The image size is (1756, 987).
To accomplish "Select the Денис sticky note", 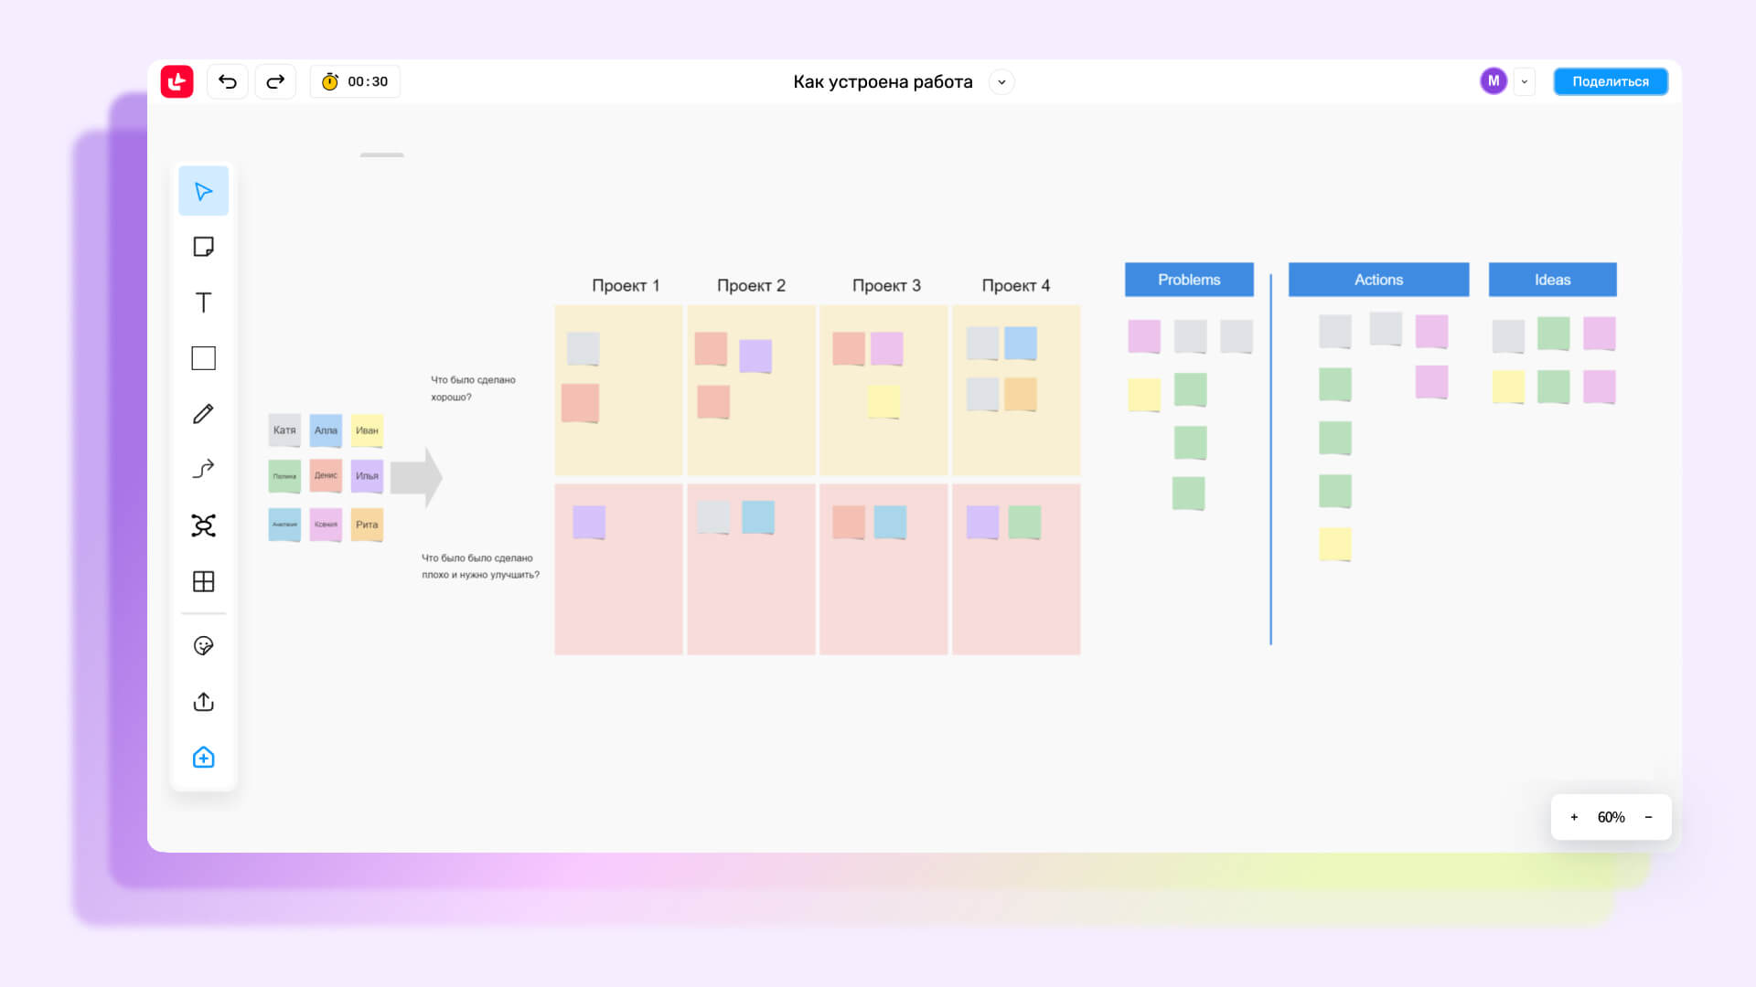I will click(x=326, y=476).
